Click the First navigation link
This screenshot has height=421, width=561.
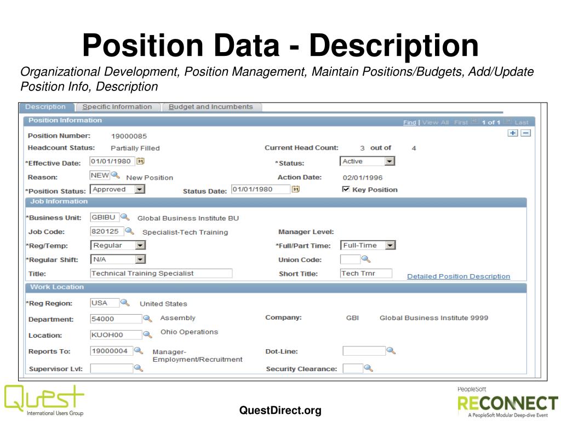tap(461, 122)
